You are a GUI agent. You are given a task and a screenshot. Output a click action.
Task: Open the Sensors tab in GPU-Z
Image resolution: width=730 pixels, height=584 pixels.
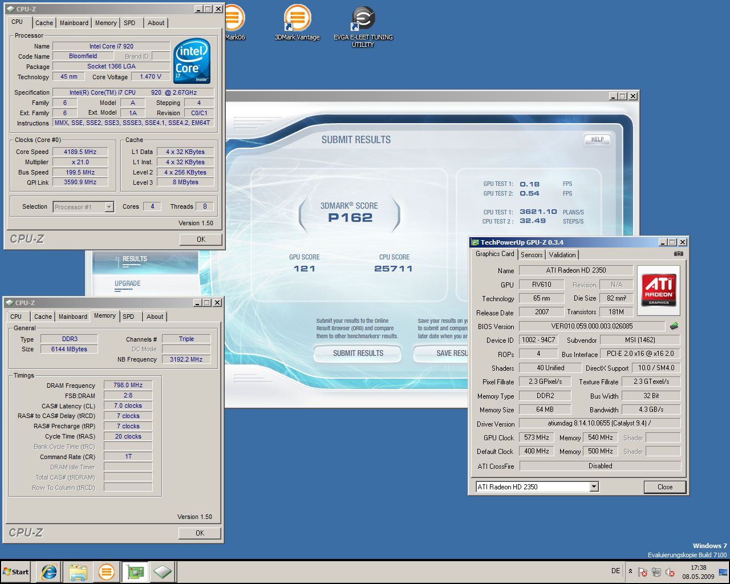(x=532, y=255)
